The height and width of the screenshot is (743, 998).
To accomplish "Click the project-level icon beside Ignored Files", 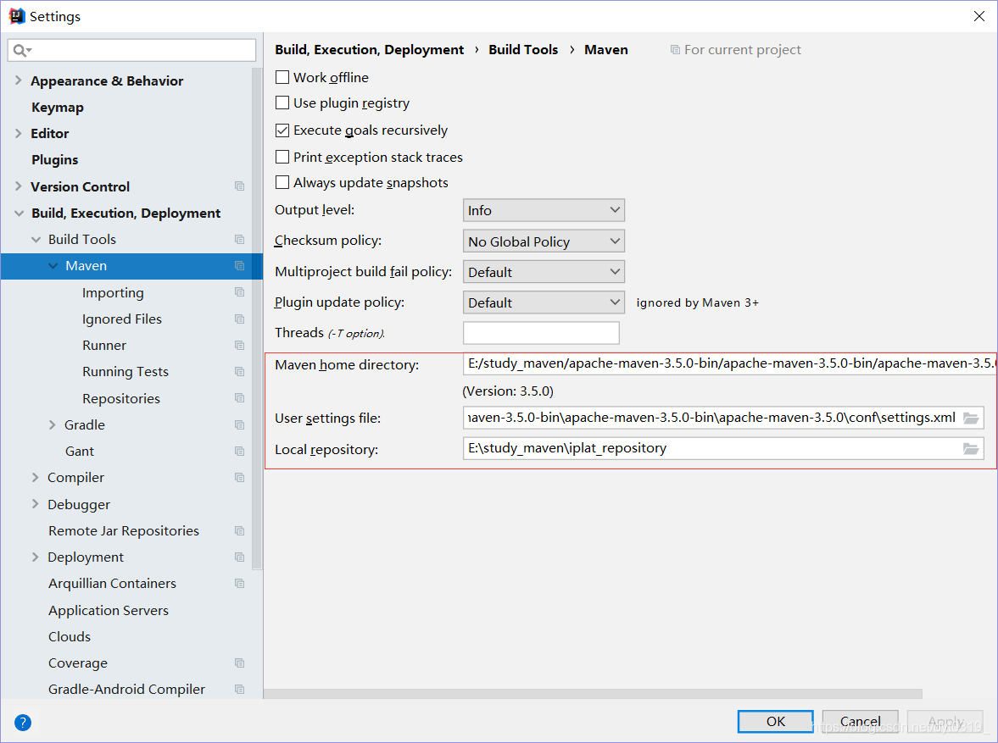I will 239,319.
